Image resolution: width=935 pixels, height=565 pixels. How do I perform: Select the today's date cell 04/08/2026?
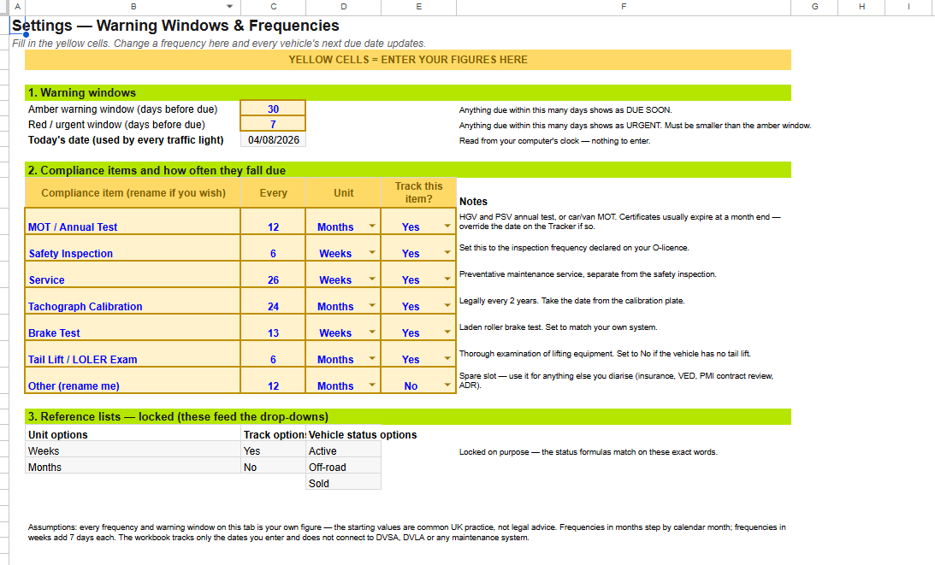click(x=273, y=139)
